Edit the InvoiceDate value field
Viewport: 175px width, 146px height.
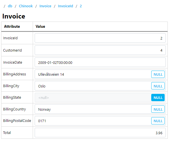coord(100,62)
